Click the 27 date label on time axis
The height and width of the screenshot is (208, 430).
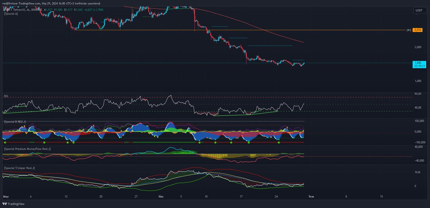coord(136,196)
